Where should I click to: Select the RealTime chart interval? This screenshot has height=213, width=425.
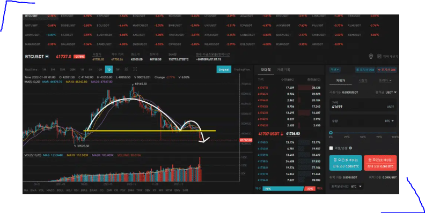(31, 70)
